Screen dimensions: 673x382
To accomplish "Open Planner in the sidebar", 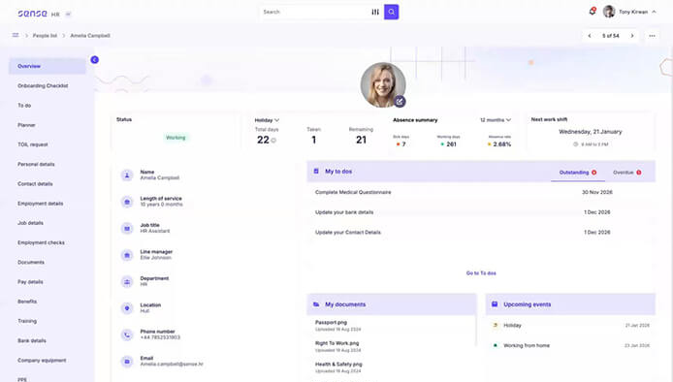I will click(26, 125).
